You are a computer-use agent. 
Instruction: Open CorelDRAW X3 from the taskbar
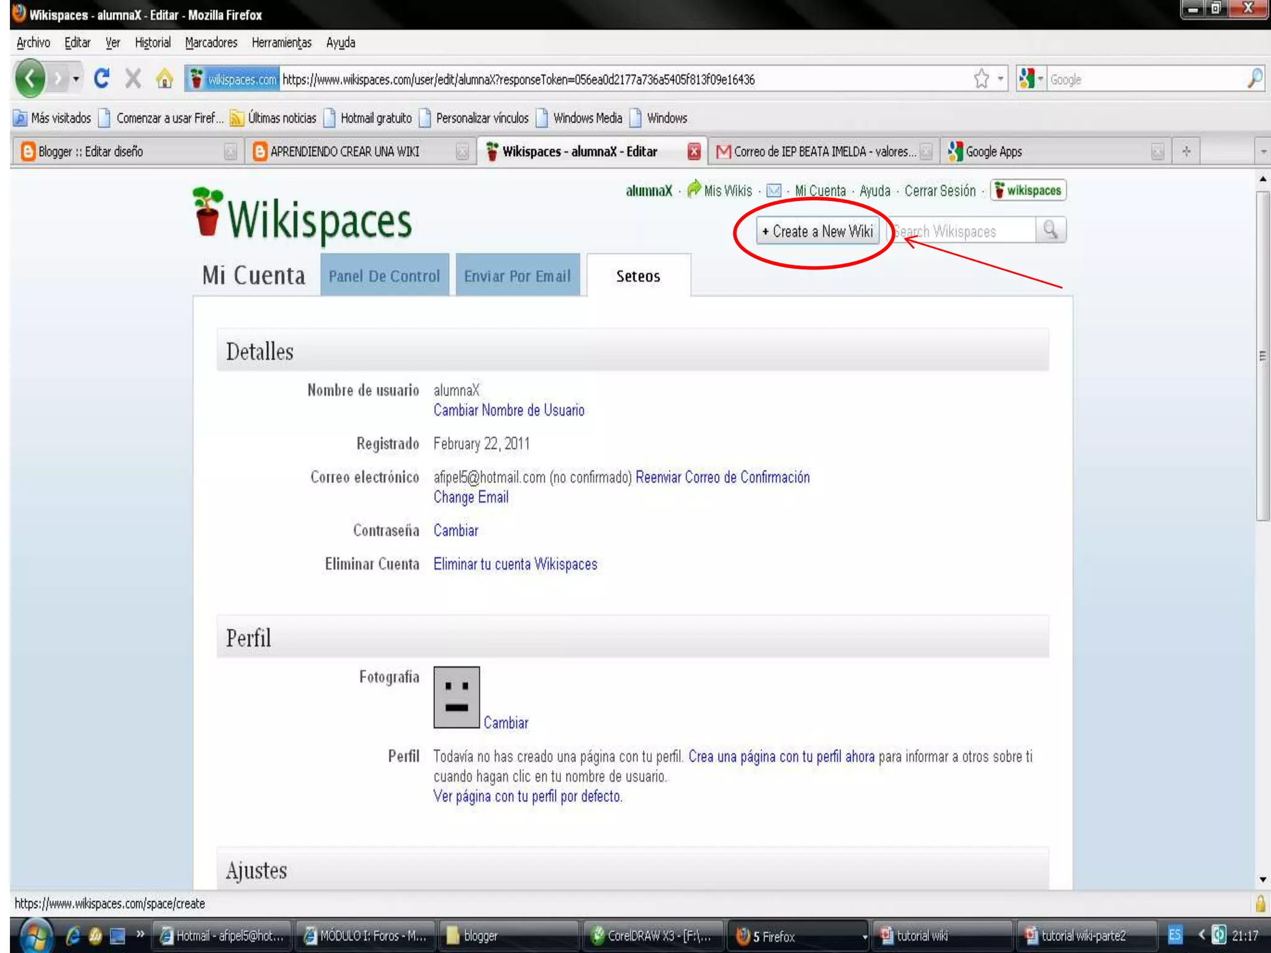pyautogui.click(x=652, y=936)
